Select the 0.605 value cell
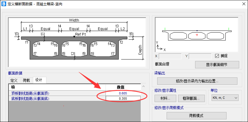 point(123,93)
